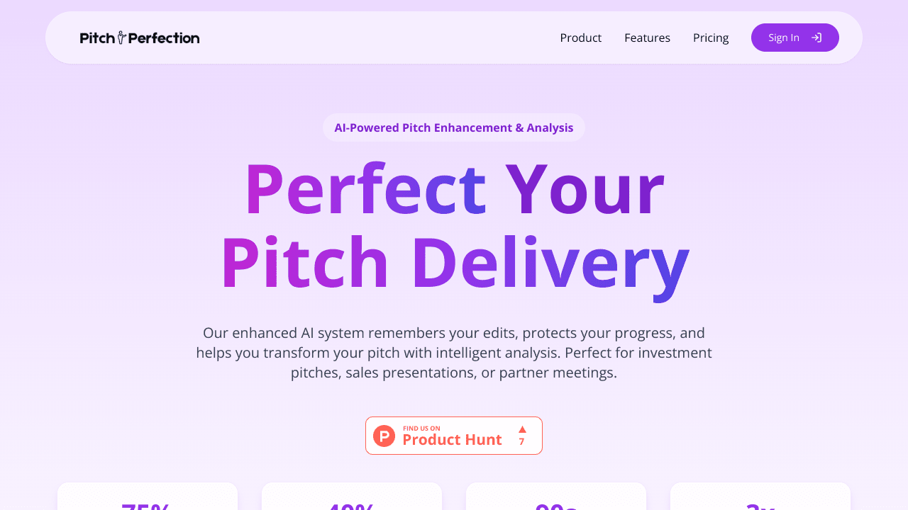Open the Pricing nav link

click(711, 38)
